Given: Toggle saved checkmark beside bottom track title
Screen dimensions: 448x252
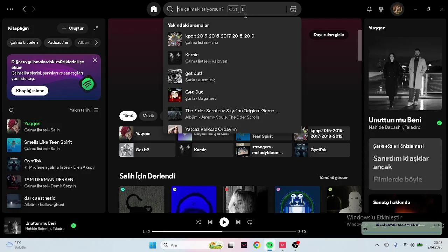Looking at the screenshot, I should (x=73, y=226).
